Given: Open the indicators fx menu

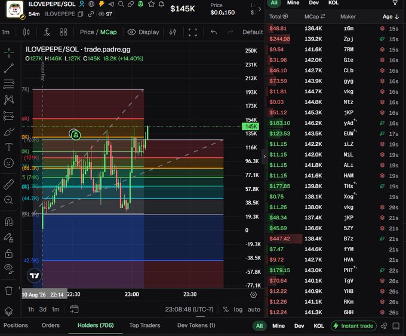Looking at the screenshot, I should tap(47, 32).
